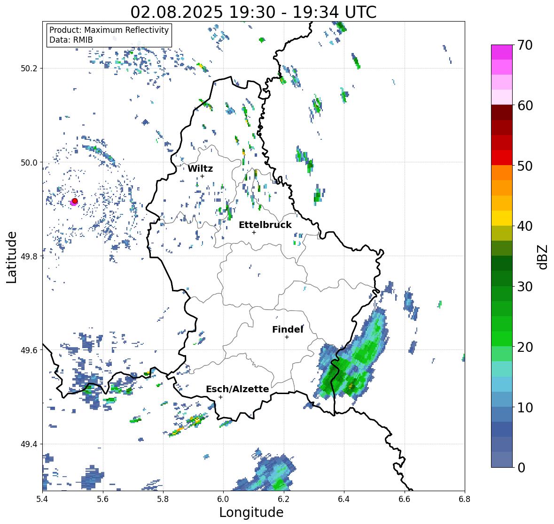
Task: Click the 'Latitude' axis label
Action: (x=11, y=257)
